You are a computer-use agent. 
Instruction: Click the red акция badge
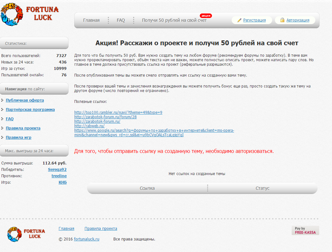206,16
